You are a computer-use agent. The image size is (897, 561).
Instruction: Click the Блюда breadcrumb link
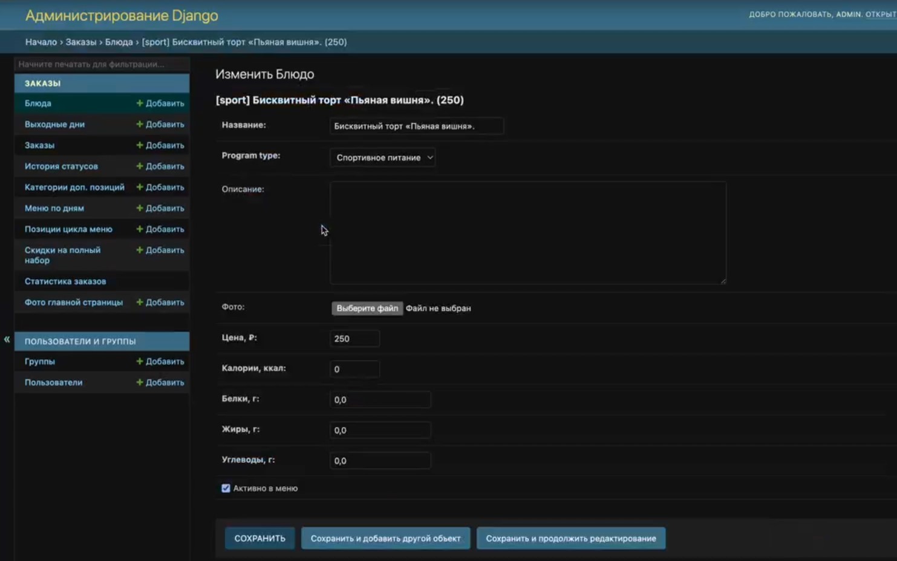tap(119, 42)
